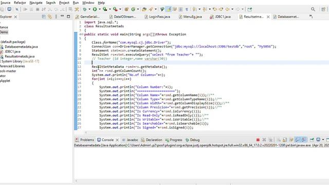Image resolution: width=329 pixels, height=185 pixels.
Task: Click the Previous Annotation toolbar icon
Action: pyautogui.click(x=205, y=9)
